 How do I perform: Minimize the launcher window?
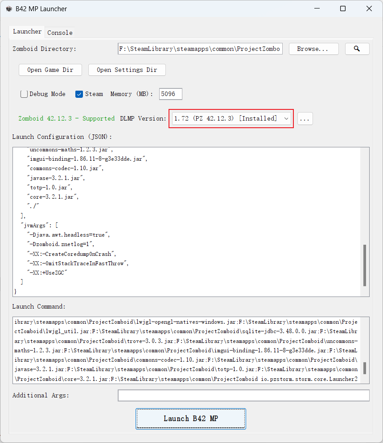317,9
